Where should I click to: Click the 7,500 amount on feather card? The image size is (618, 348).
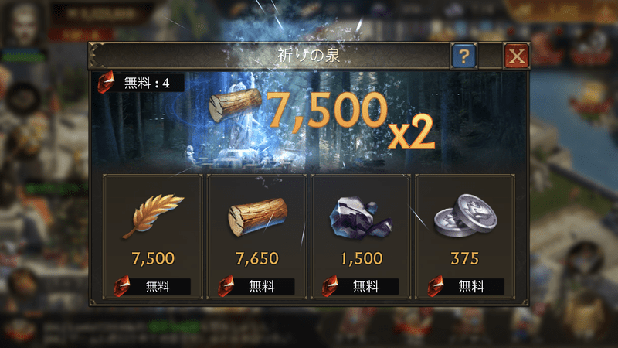(x=153, y=259)
